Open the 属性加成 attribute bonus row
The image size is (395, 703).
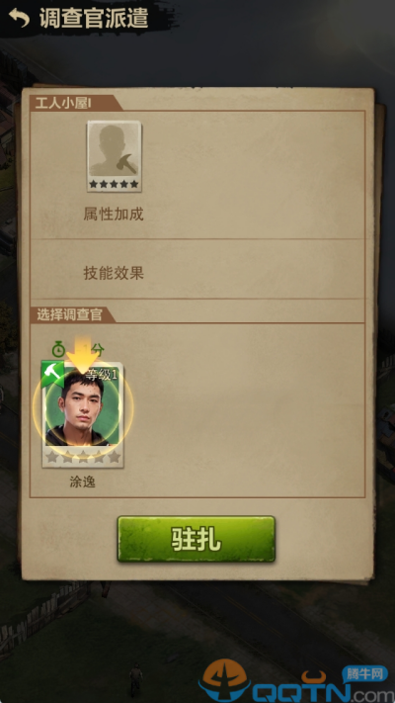coord(114,215)
